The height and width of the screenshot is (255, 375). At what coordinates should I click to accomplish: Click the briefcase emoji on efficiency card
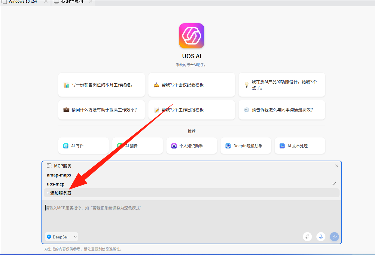[66, 110]
